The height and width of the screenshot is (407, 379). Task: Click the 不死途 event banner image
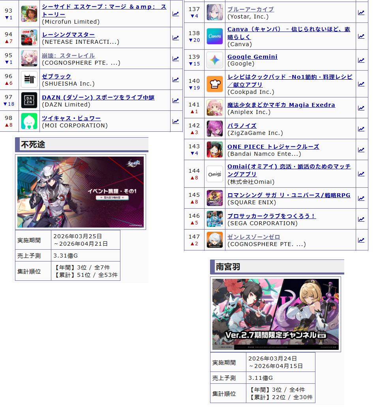pyautogui.click(x=81, y=192)
